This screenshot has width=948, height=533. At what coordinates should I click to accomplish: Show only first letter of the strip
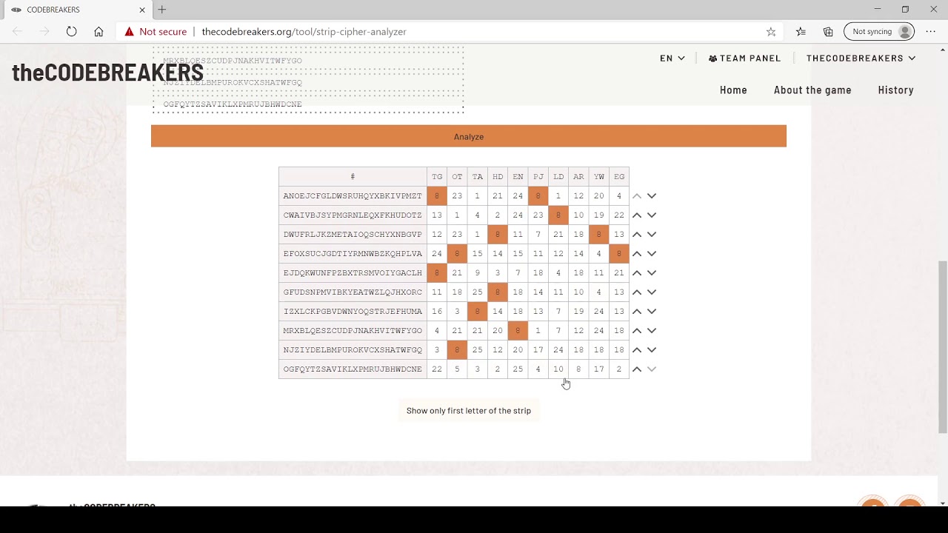tap(469, 411)
